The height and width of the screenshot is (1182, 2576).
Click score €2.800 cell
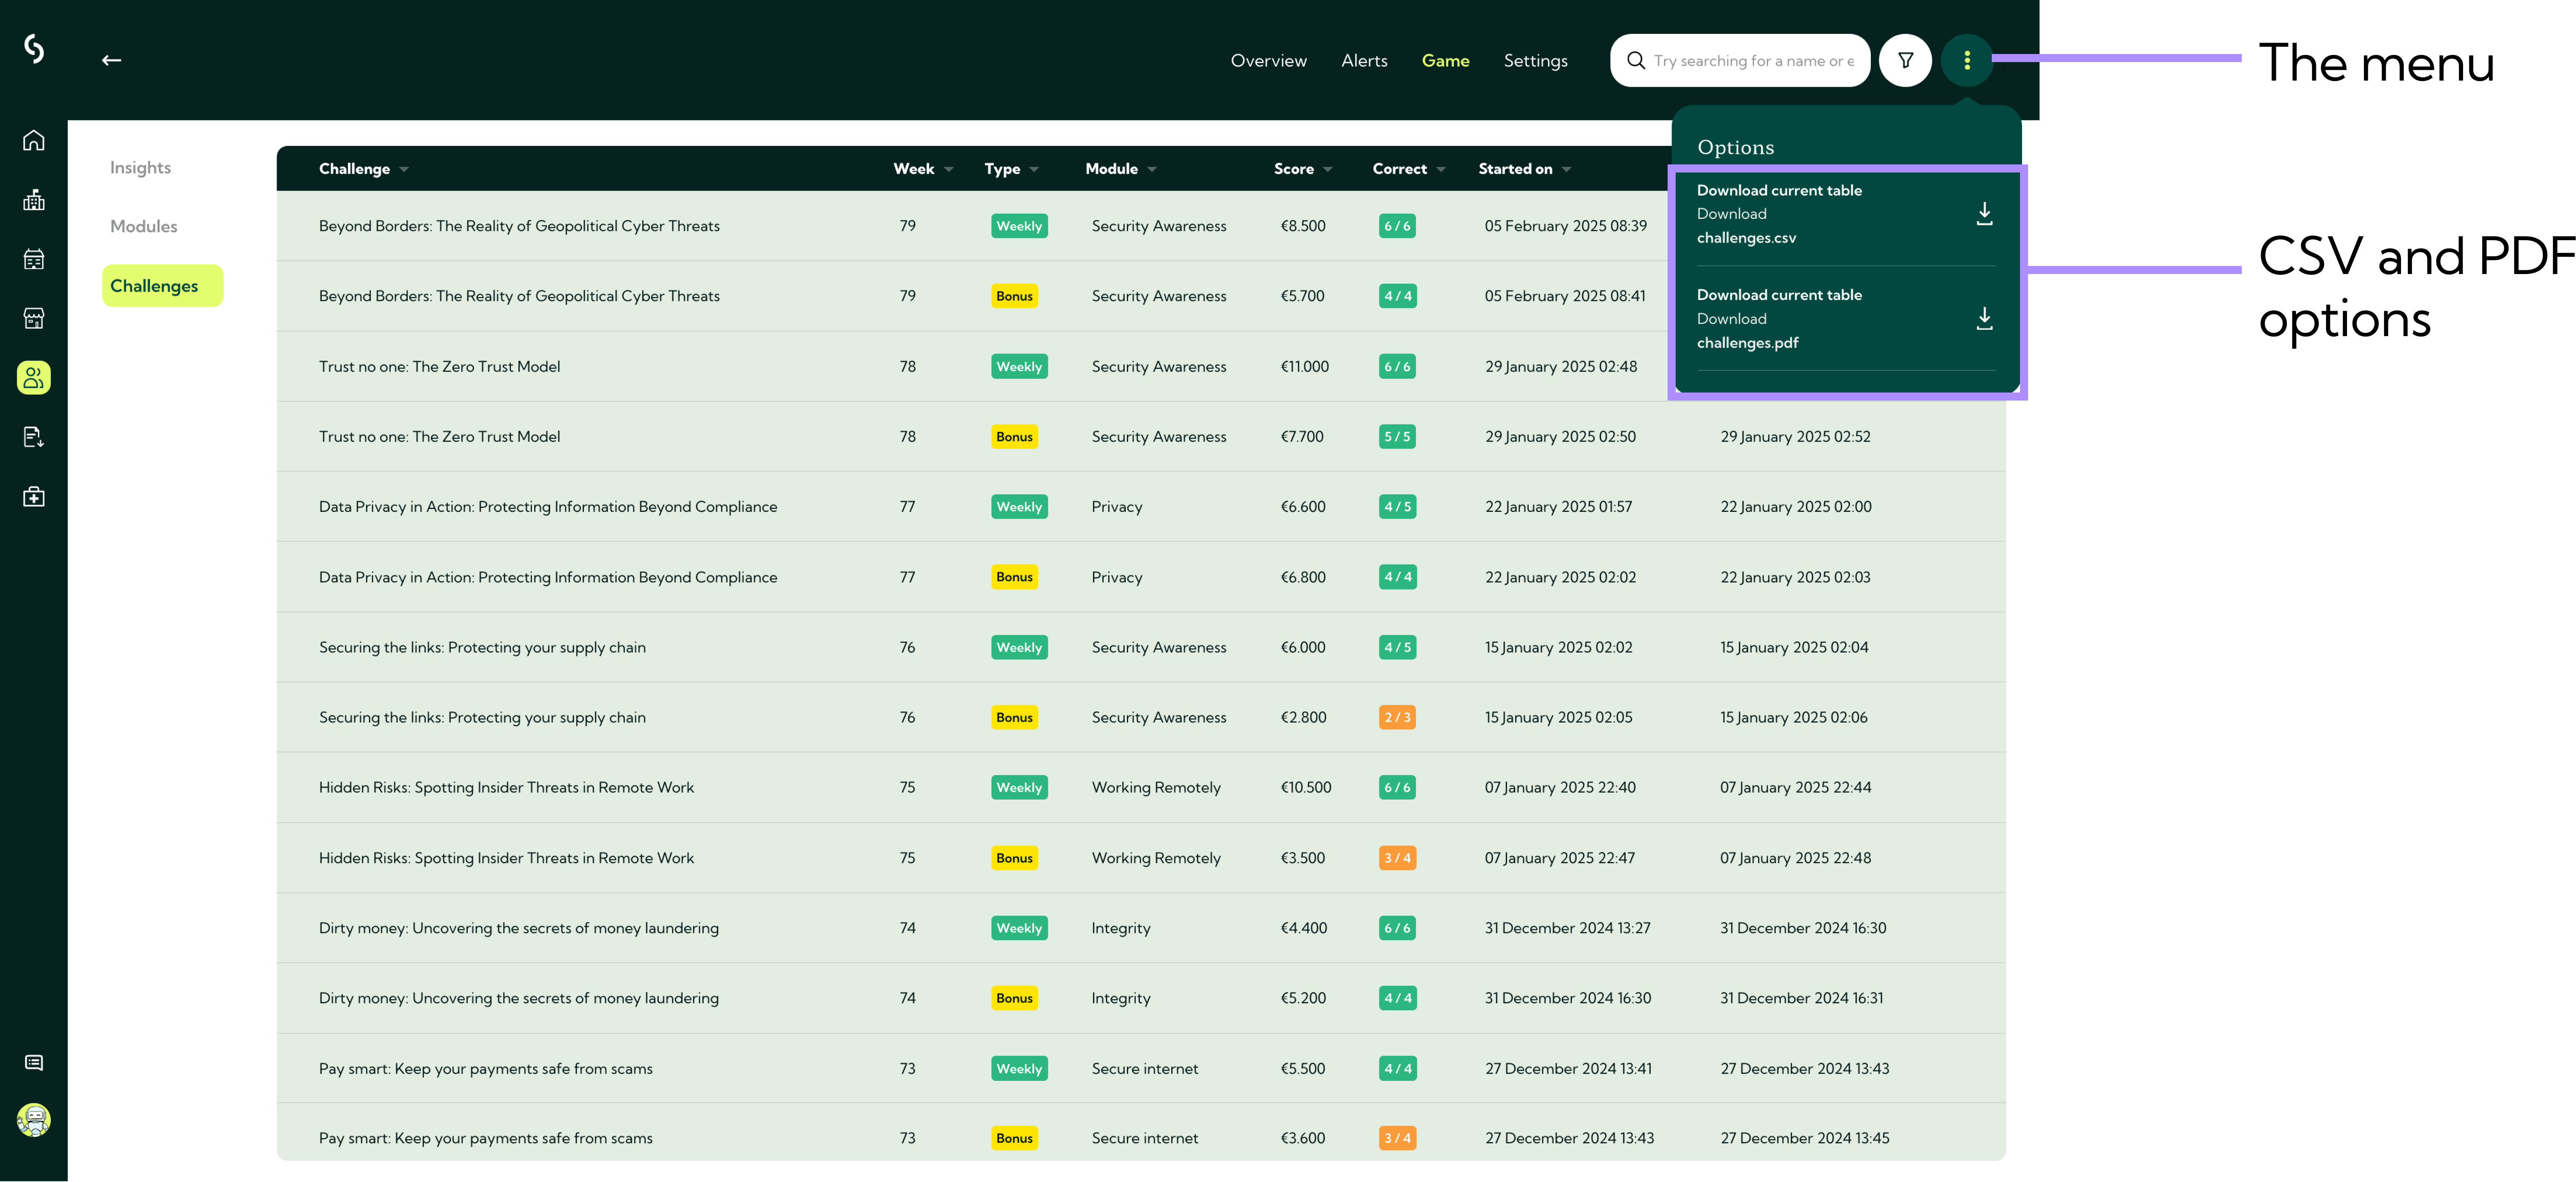[x=1303, y=717]
